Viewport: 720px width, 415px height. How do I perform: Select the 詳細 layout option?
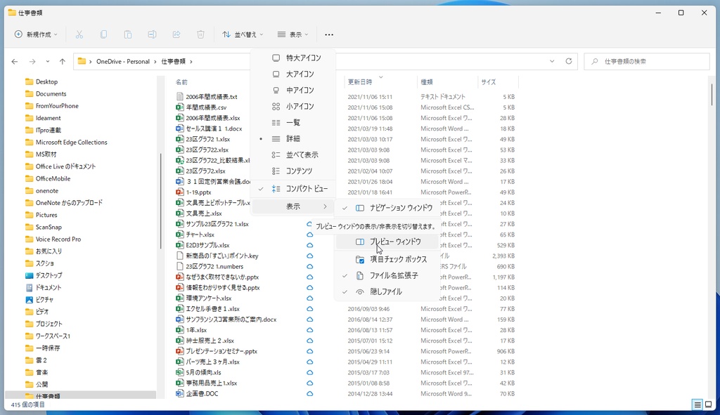pyautogui.click(x=294, y=138)
